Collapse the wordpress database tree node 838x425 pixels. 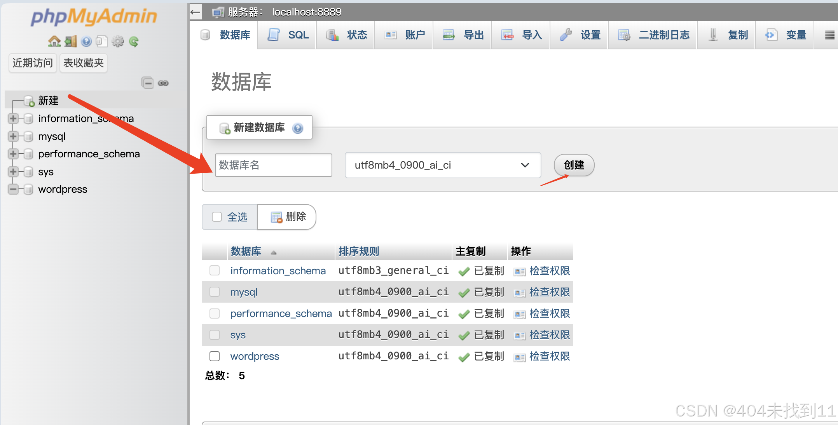click(x=13, y=189)
